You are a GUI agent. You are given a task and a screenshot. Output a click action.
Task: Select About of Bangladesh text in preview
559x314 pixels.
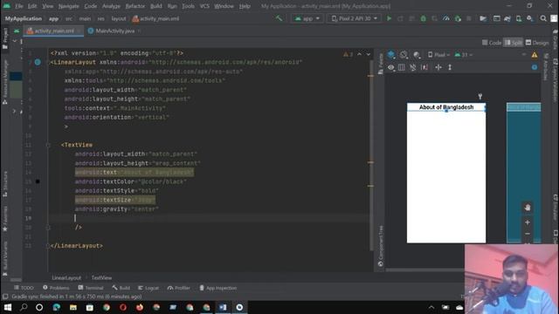click(x=446, y=107)
